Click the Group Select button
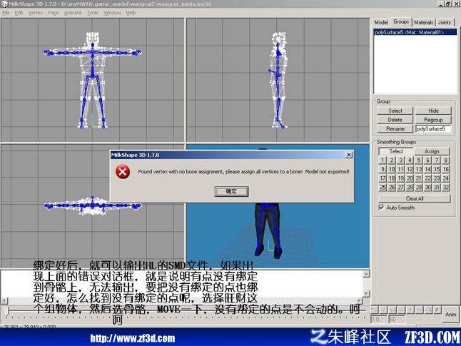 tap(395, 111)
